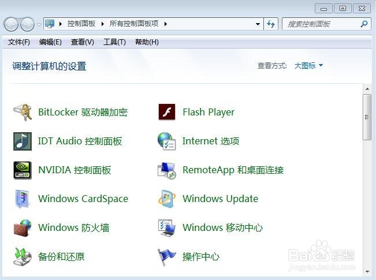
Task: Open the 备份和还原 link text
Action: click(x=61, y=257)
